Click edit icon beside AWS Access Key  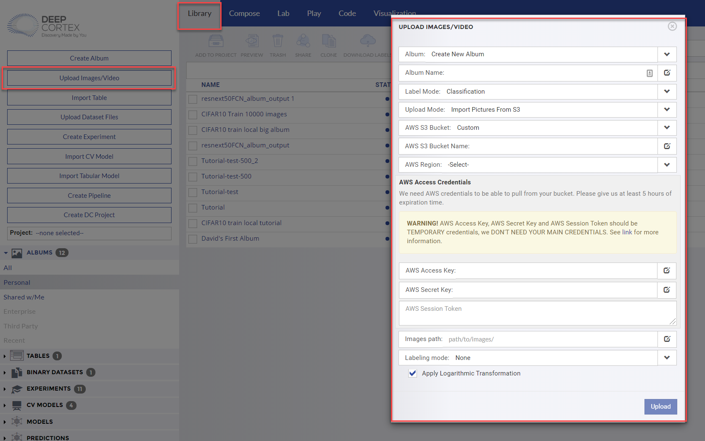(667, 271)
